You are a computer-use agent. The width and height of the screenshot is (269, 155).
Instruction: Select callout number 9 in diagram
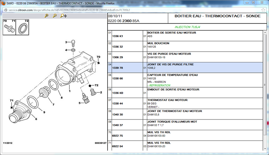pos(44,112)
